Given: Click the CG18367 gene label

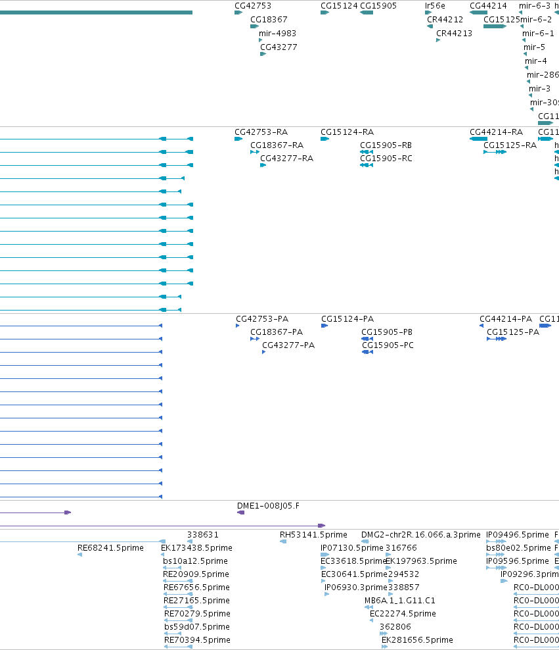Looking at the screenshot, I should (x=269, y=20).
